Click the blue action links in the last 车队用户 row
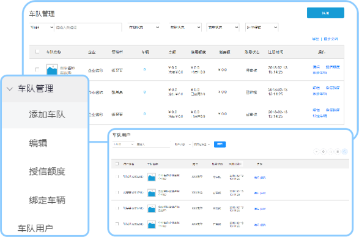359x237 pixels. [260, 225]
